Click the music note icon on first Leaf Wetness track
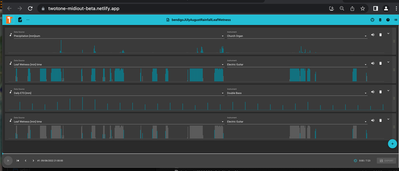This screenshot has width=399, height=171. tap(10, 63)
